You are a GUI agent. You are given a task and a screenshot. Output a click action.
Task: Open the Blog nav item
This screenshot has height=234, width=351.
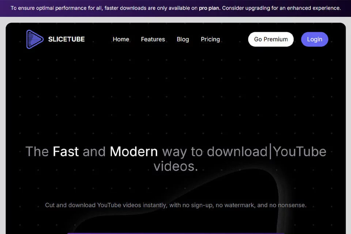(x=183, y=39)
